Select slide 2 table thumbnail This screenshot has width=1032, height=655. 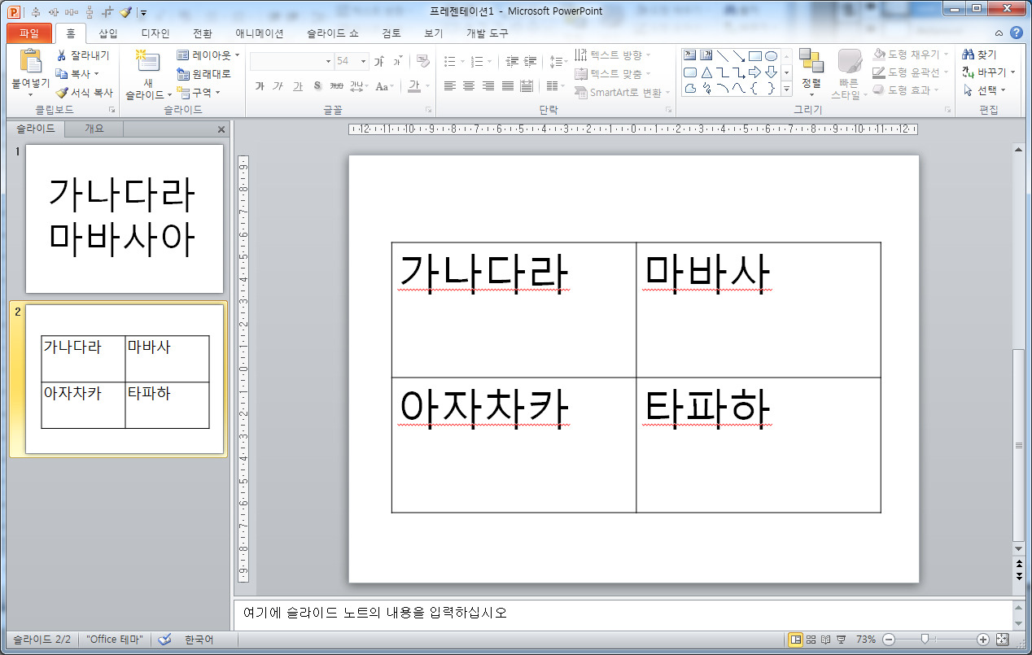point(125,379)
